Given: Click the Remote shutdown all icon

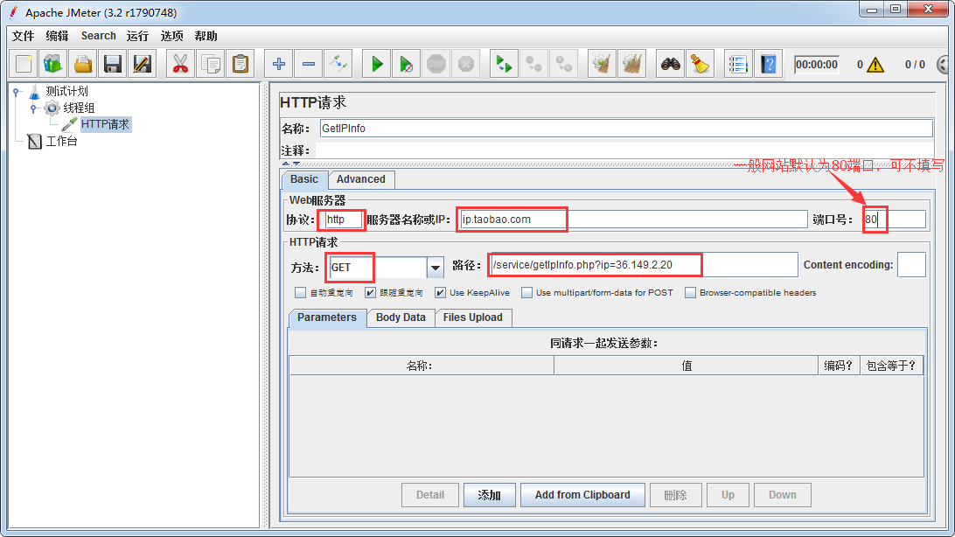Looking at the screenshot, I should [x=564, y=64].
